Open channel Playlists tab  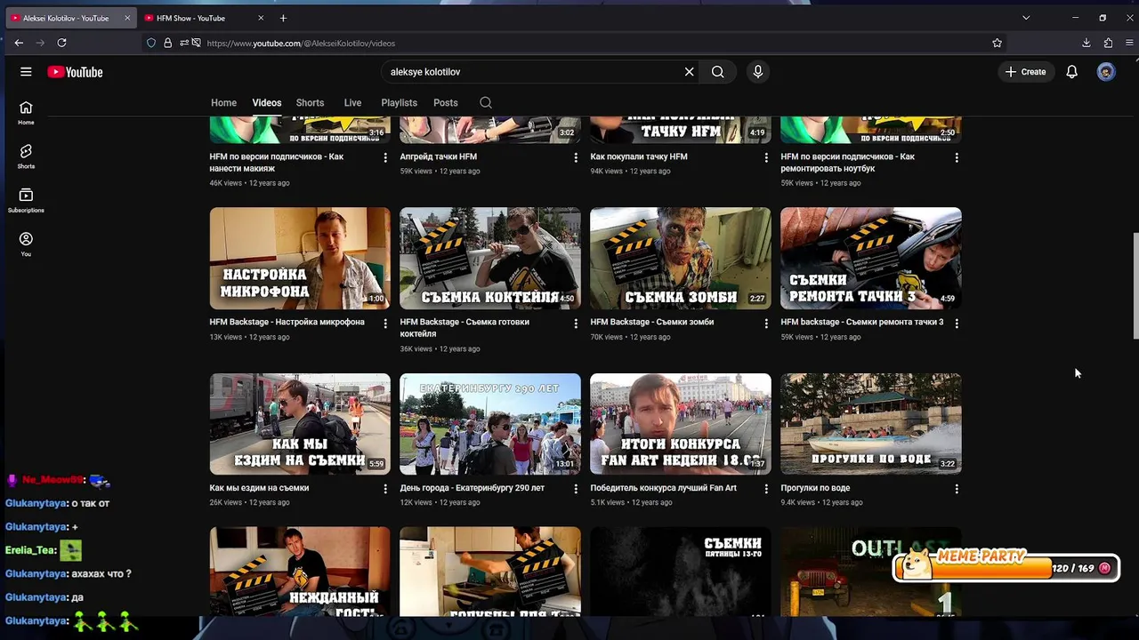pos(399,103)
